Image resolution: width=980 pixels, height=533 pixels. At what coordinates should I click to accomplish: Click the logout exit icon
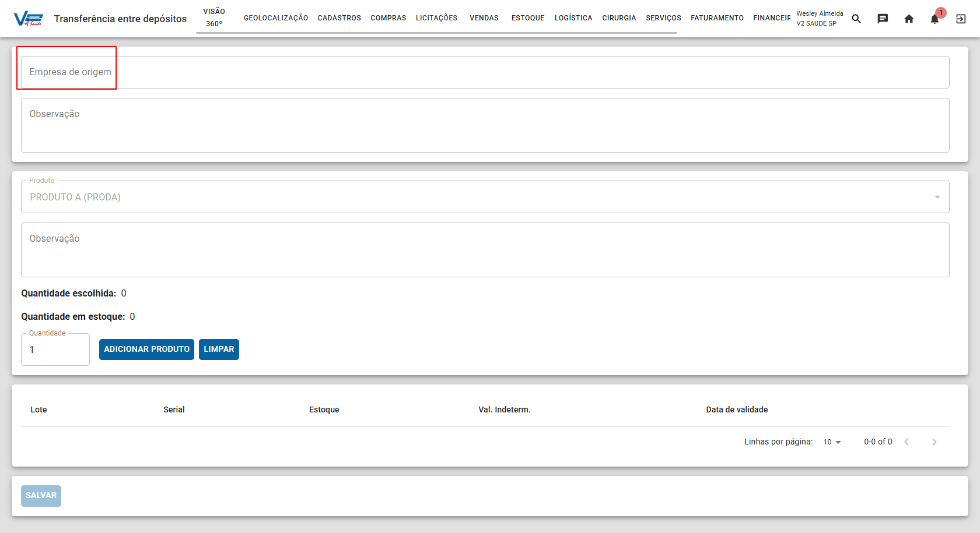click(961, 19)
